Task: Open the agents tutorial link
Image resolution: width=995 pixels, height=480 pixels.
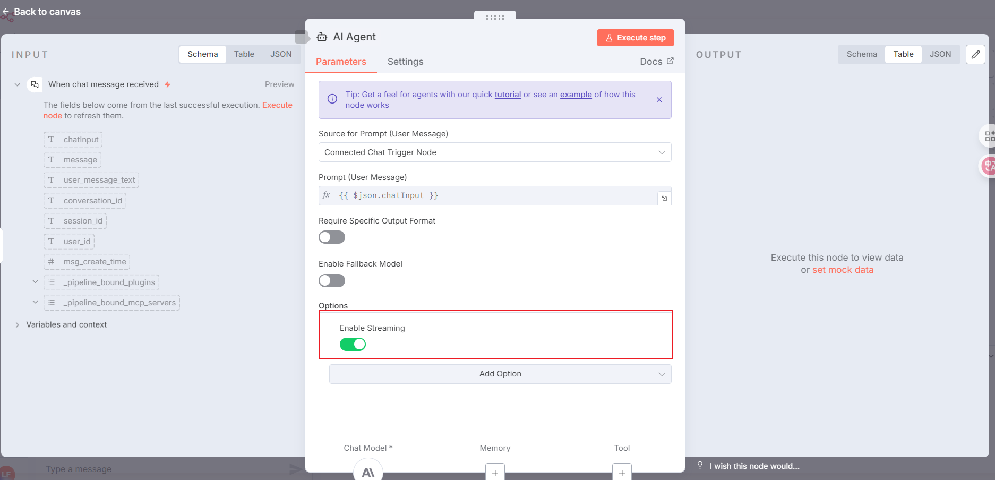Action: (507, 94)
